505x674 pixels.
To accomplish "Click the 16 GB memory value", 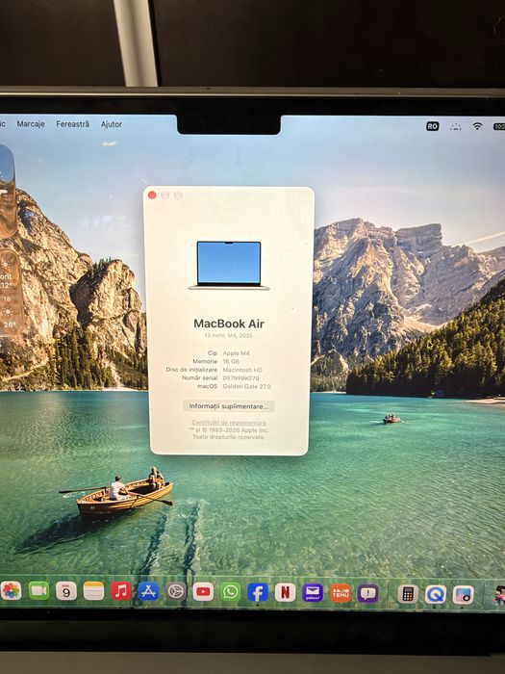I will pos(231,361).
